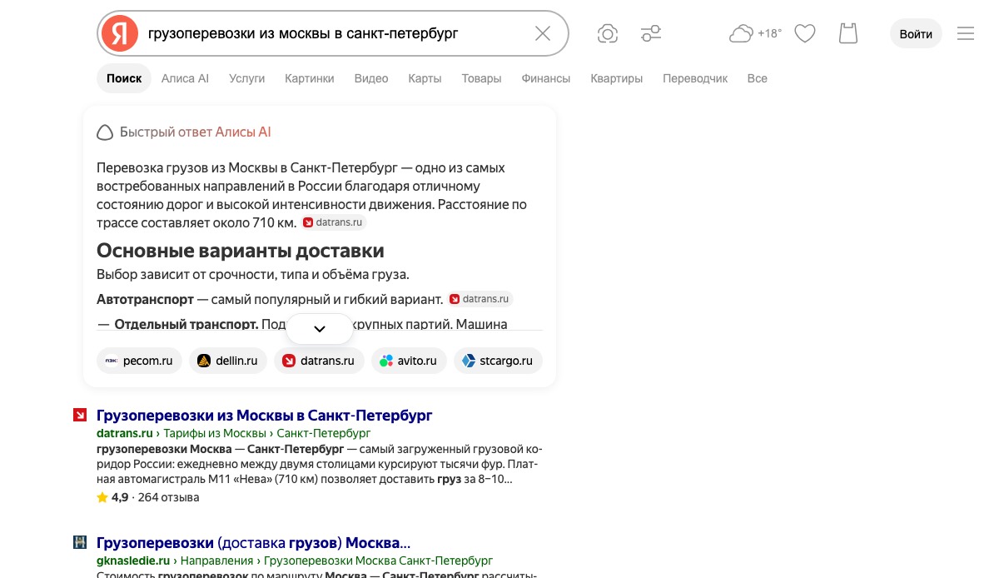Expand the Alisa quick answer chevron
This screenshot has height=578, width=999.
320,329
